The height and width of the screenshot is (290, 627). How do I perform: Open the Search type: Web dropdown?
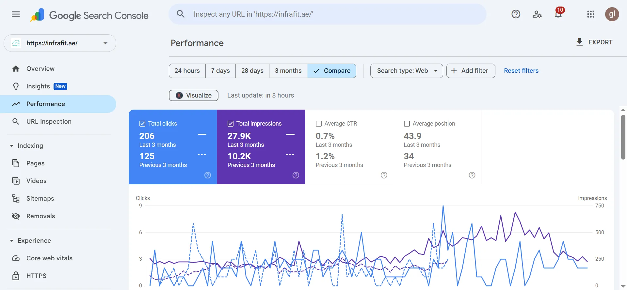click(406, 71)
